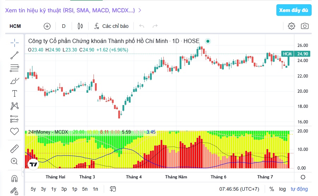Image resolution: width=318 pixels, height=196 pixels.
Task: Select the crosshair cursor tool
Action: [14, 43]
